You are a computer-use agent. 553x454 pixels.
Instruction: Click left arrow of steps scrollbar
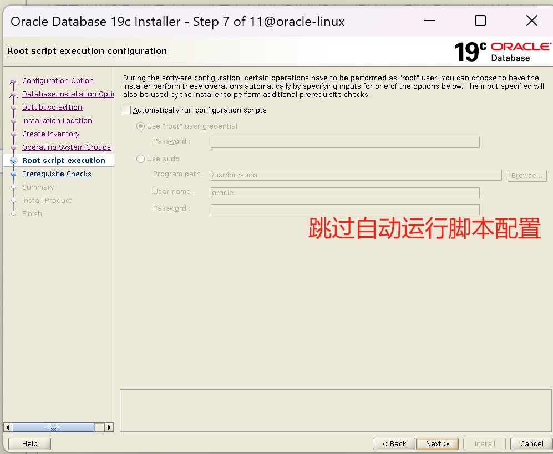click(x=8, y=427)
